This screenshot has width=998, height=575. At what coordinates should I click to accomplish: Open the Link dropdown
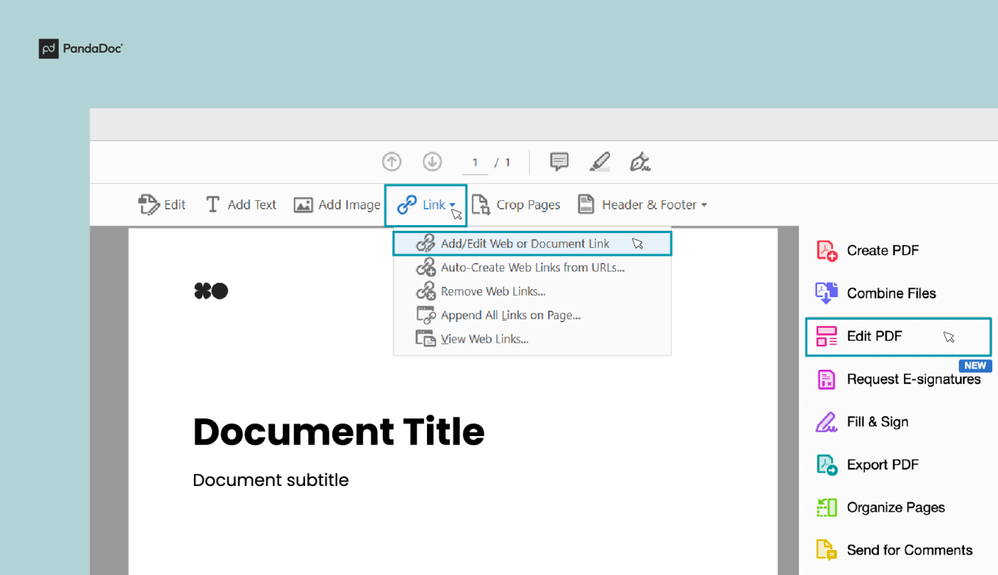[426, 205]
